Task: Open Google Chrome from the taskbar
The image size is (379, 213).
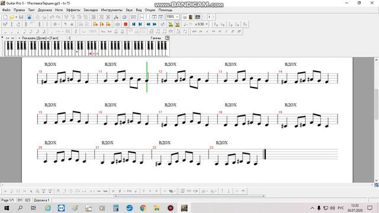Action: pos(143,208)
